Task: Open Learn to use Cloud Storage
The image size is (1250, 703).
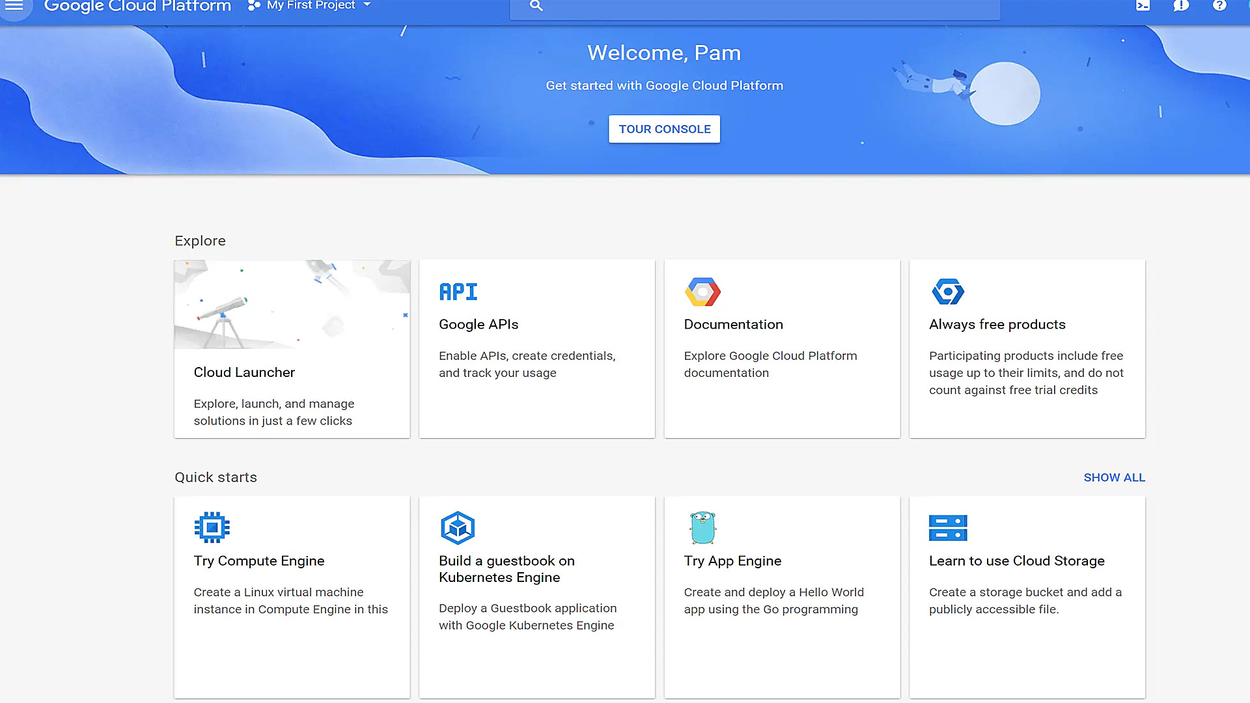Action: pyautogui.click(x=1016, y=561)
